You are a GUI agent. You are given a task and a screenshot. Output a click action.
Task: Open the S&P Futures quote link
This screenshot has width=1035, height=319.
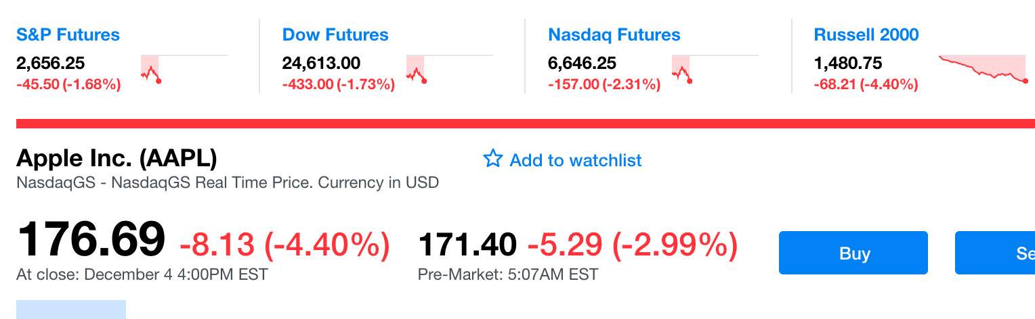click(x=68, y=34)
